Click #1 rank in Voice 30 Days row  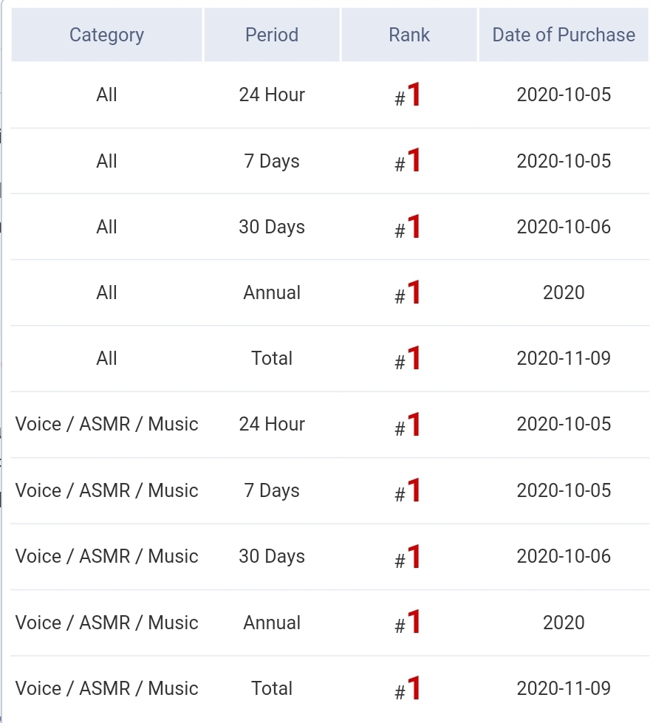tap(408, 557)
